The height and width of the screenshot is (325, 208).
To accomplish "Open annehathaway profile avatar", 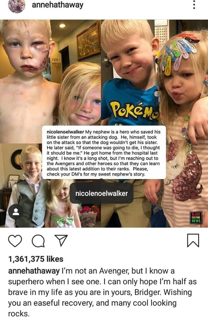I will (17, 6).
